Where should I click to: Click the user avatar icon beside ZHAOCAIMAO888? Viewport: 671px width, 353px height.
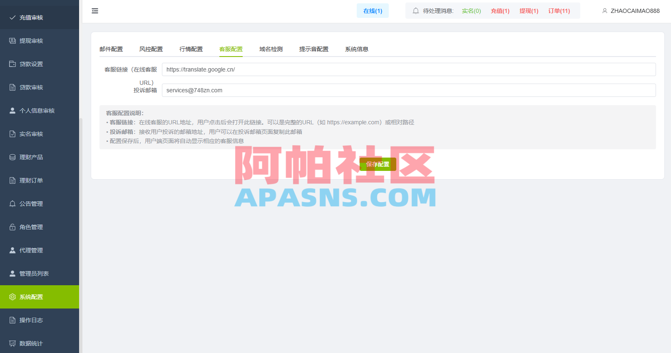click(605, 11)
